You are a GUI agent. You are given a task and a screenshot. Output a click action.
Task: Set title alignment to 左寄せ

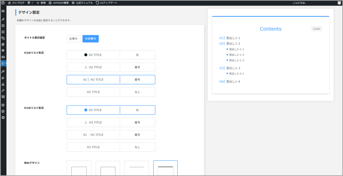point(73,39)
